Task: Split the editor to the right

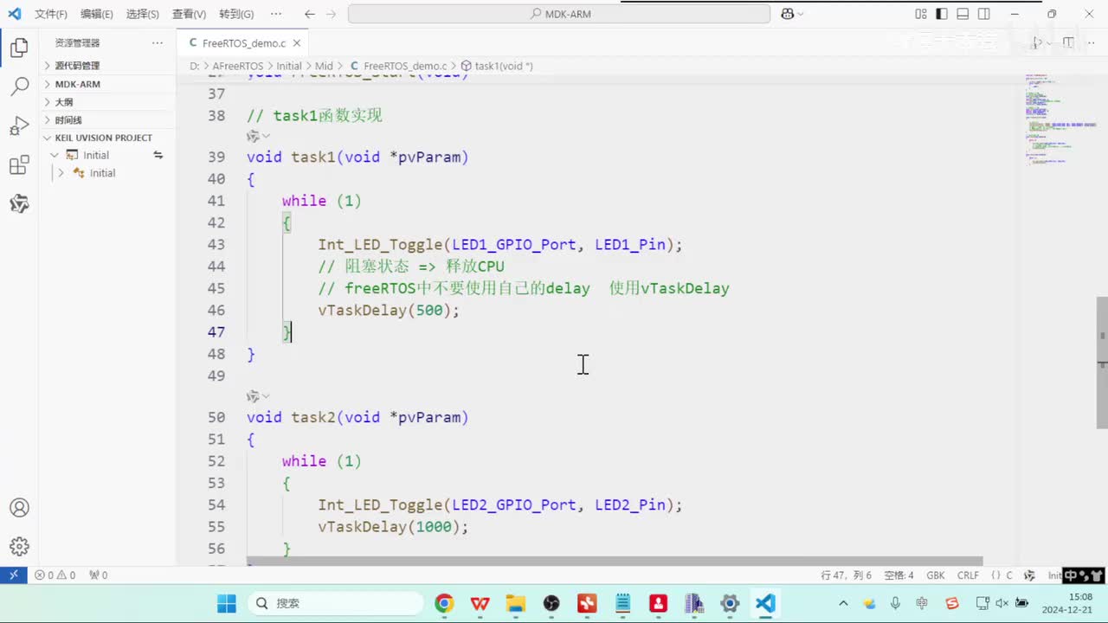Action: click(x=1068, y=42)
